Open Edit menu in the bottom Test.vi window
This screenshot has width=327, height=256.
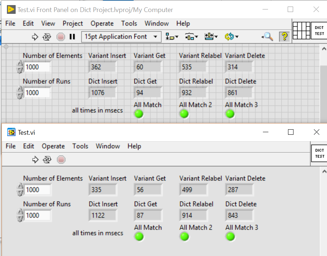tap(28, 146)
